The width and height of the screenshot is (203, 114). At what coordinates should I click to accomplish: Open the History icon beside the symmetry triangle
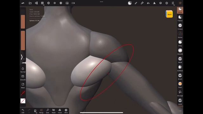click(x=148, y=3)
